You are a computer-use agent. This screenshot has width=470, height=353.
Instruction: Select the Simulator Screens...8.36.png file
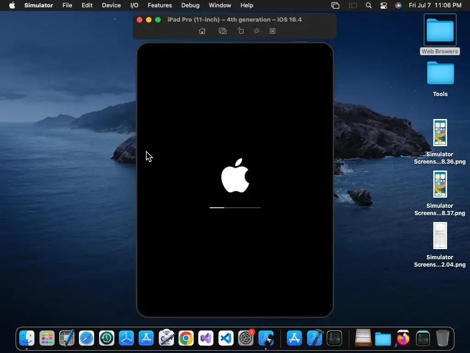440,142
